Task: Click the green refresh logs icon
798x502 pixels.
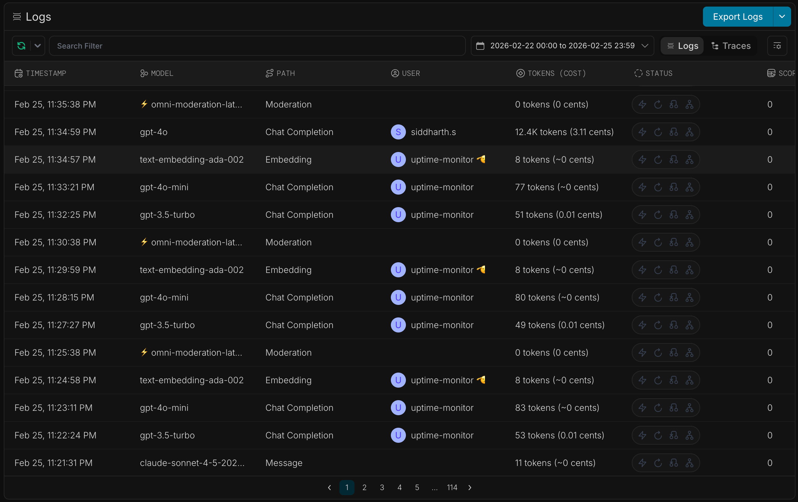Action: (x=22, y=46)
